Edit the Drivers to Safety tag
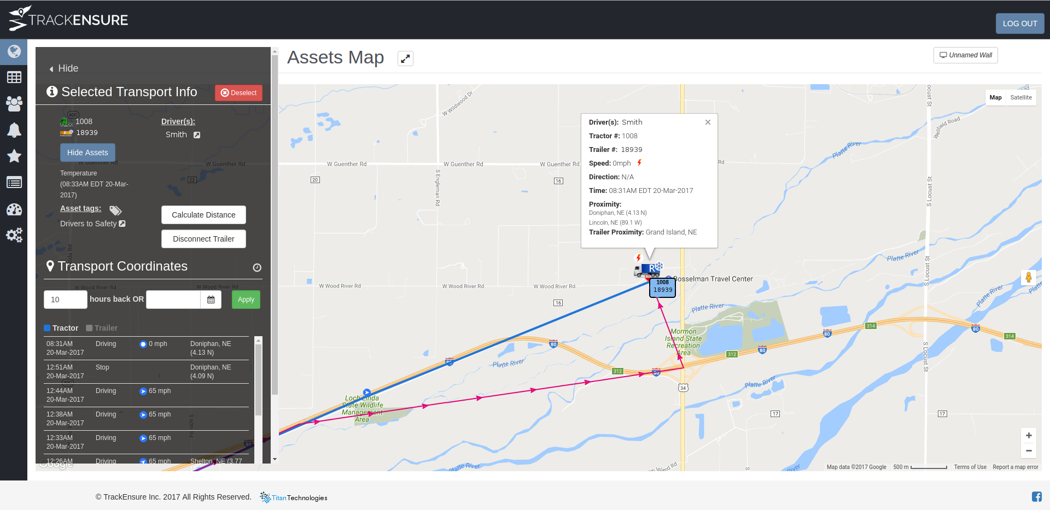The image size is (1050, 510). pos(122,224)
